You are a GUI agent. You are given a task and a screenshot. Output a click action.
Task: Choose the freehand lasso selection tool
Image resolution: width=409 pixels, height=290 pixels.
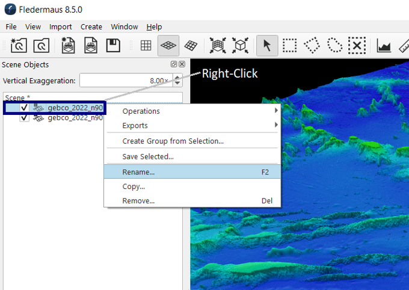[x=334, y=45]
